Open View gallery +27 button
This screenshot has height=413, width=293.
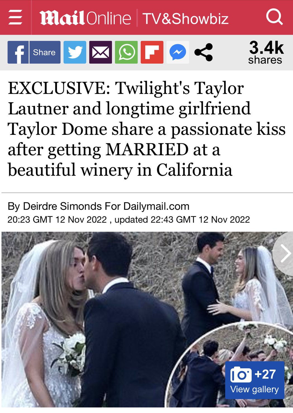click(255, 380)
